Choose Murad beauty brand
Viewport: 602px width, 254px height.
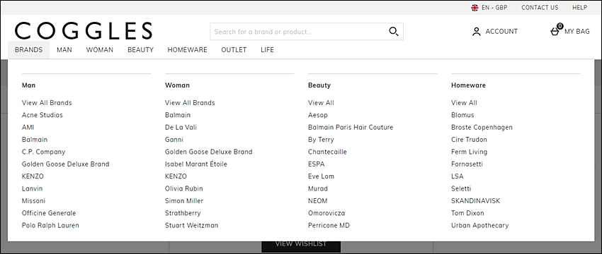(318, 188)
